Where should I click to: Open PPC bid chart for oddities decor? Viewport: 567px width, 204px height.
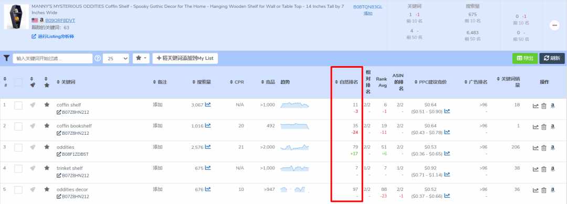(447, 196)
